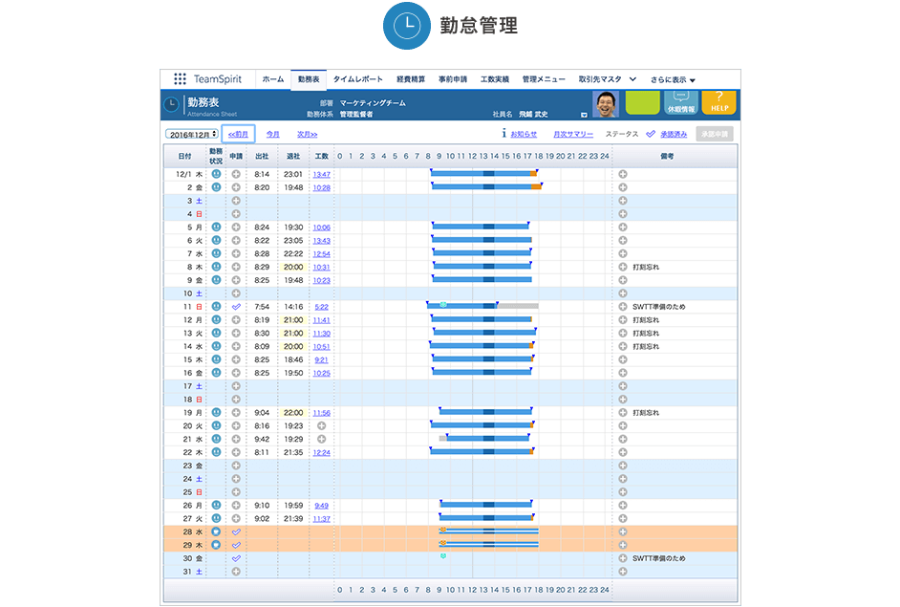This screenshot has height=607, width=900.
Task: Click the 備考 plus icon for 11 日
Action: (623, 307)
